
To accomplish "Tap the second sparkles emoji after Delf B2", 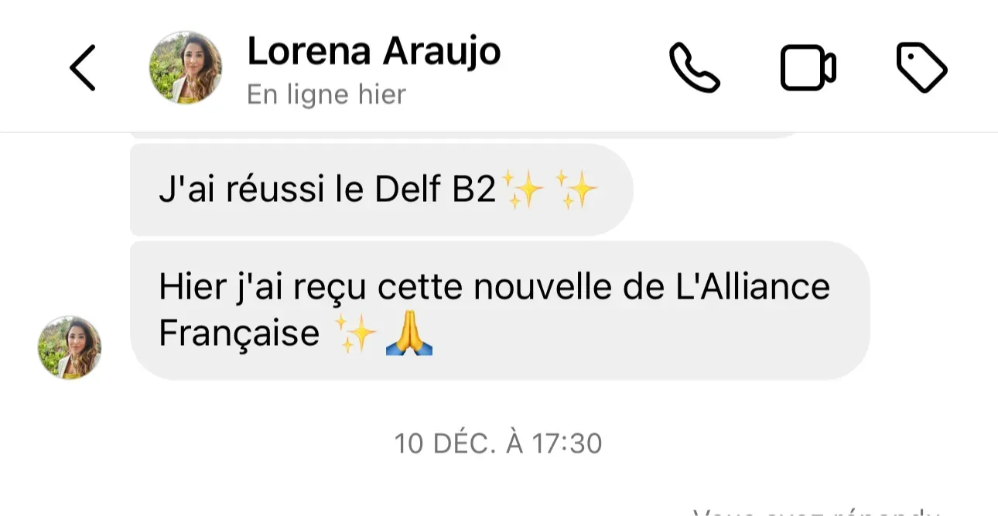I will 578,190.
